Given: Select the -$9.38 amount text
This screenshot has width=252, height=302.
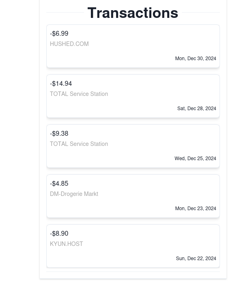Looking at the screenshot, I should 59,133.
